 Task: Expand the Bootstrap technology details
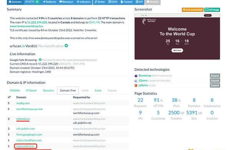[215, 76]
